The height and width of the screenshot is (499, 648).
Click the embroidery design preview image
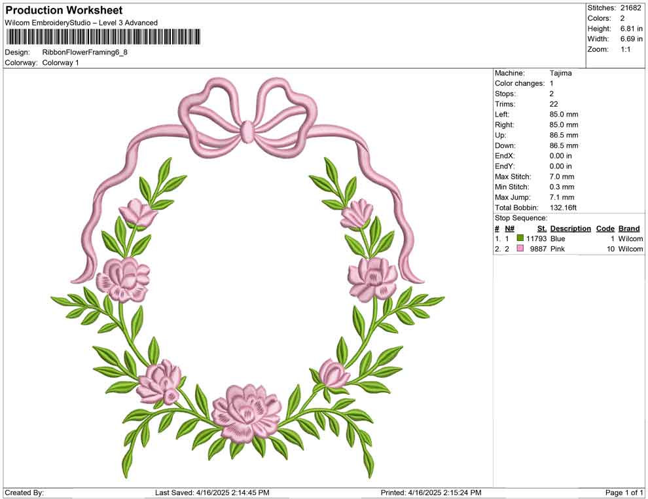coord(247,279)
